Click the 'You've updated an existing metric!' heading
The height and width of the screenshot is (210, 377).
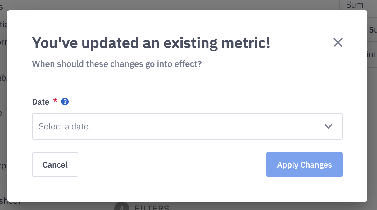(x=151, y=43)
